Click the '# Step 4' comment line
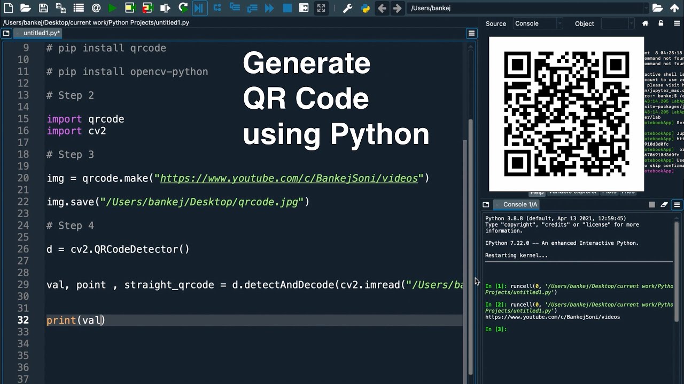684x384 pixels. pos(70,226)
